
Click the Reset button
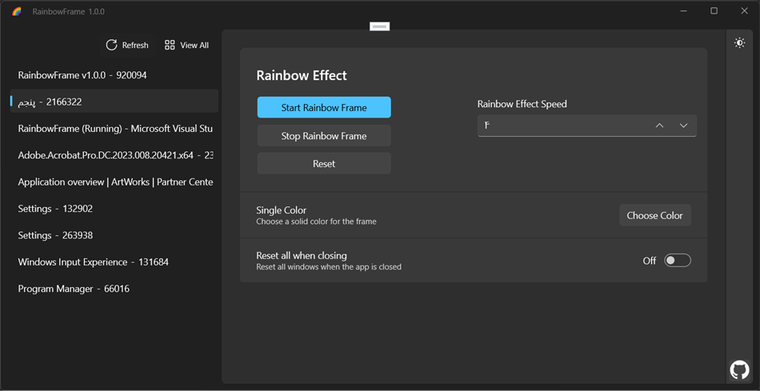[x=324, y=164]
